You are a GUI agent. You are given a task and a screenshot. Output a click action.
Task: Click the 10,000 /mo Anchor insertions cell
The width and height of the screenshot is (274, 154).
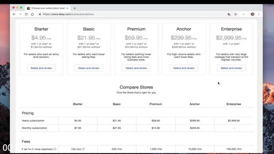pos(195,149)
